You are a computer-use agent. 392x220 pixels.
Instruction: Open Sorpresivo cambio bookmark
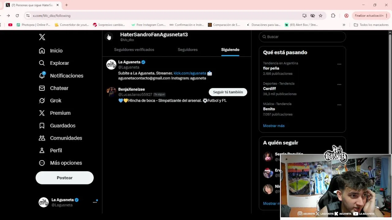point(109,25)
